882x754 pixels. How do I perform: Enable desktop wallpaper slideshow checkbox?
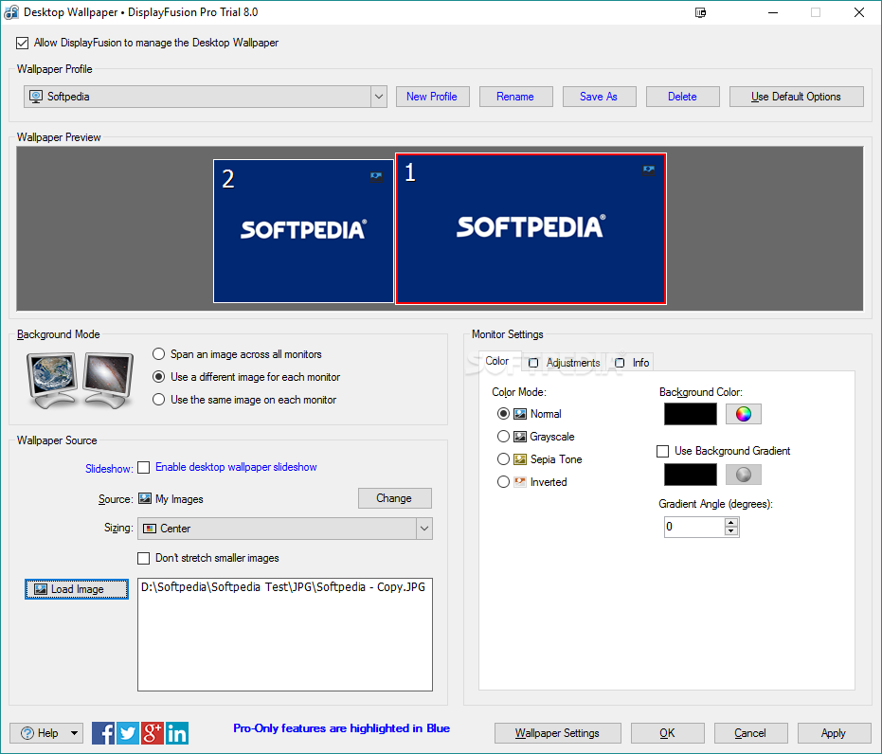pyautogui.click(x=144, y=467)
